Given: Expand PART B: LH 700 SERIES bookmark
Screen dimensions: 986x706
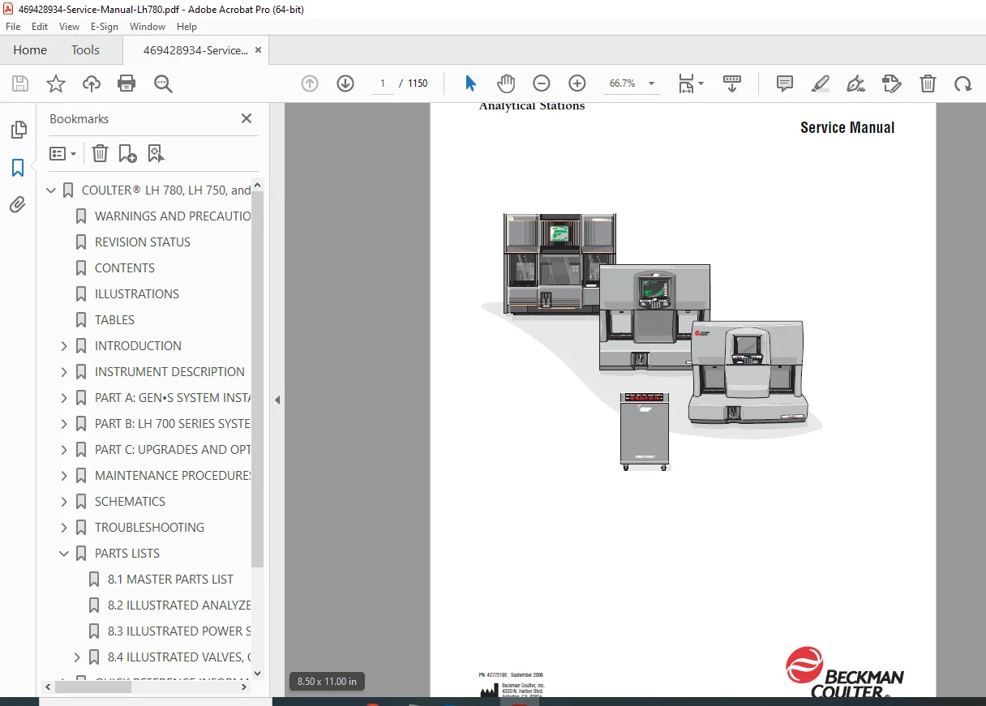Looking at the screenshot, I should (x=64, y=424).
